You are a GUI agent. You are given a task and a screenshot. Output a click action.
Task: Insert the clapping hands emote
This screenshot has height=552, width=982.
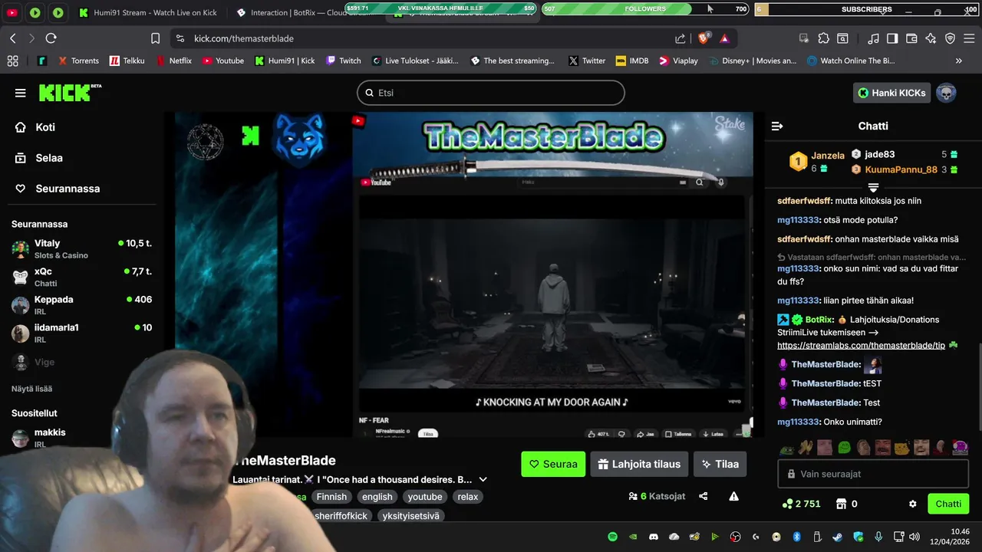tap(805, 447)
